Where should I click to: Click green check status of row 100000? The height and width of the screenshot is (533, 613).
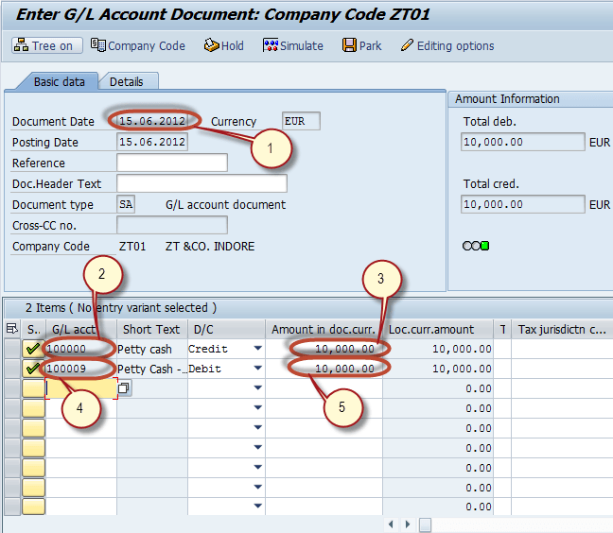(33, 349)
